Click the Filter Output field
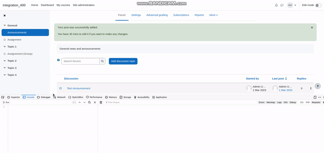 point(180,103)
